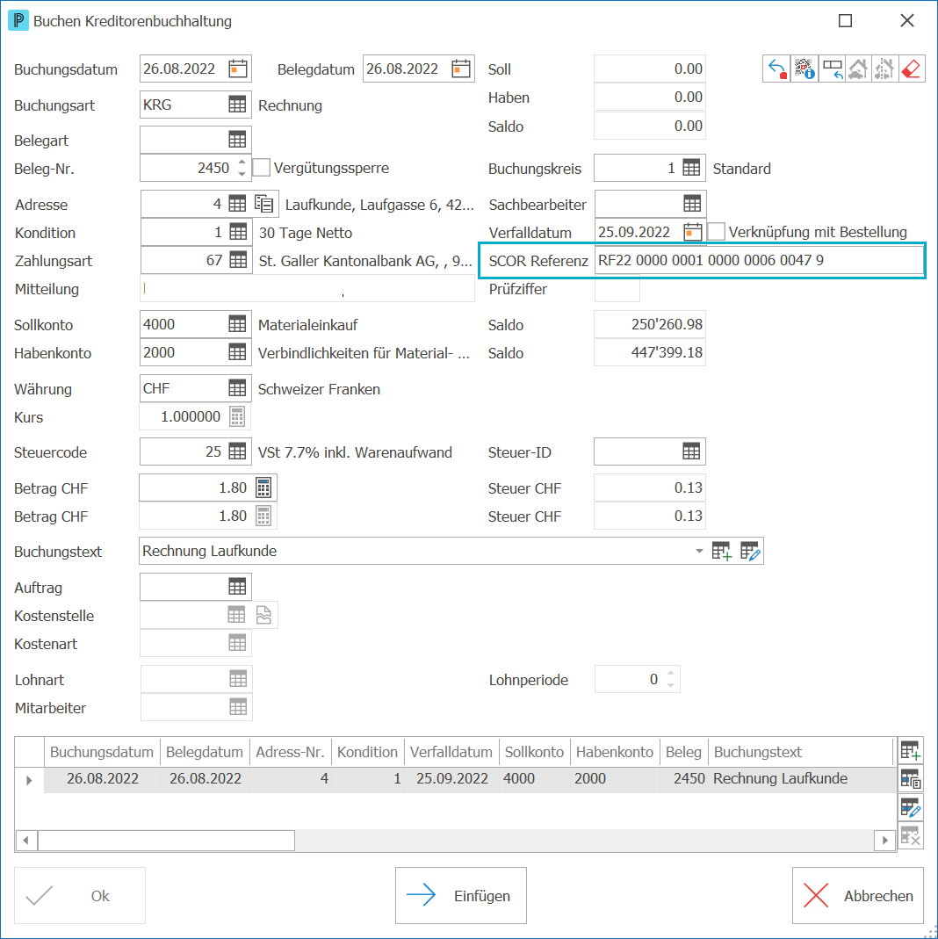Click the address details icon beside Adresse
This screenshot has height=939, width=938.
[264, 204]
